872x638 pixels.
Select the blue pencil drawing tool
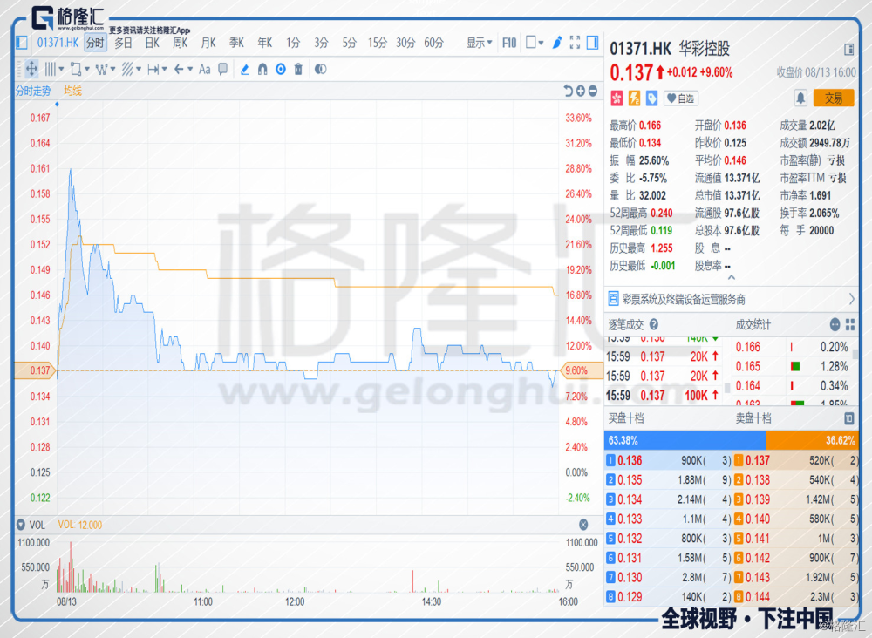coord(245,69)
